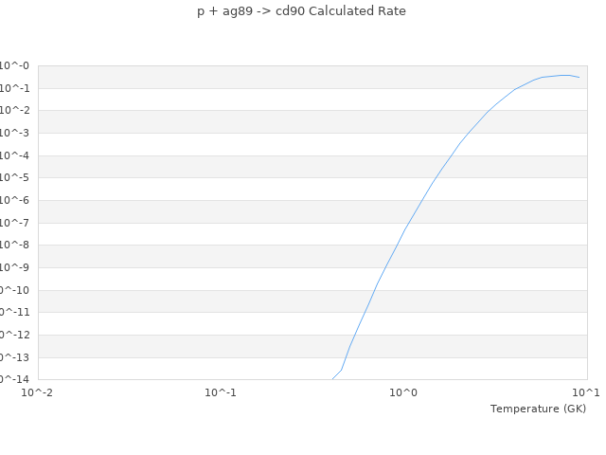Click the 10^-7 y-axis tick label
Screen dimensions: 606x455
(16, 223)
